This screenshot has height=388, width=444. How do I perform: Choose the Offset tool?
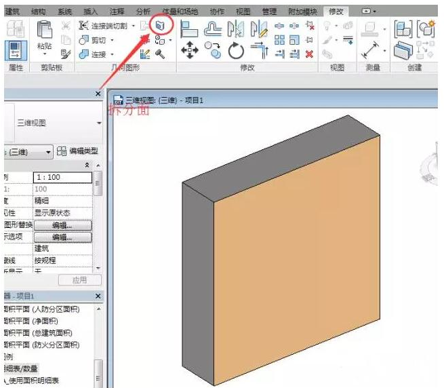click(214, 27)
